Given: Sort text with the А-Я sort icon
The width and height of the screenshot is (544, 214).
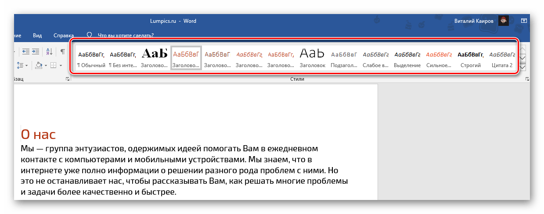Looking at the screenshot, I should point(49,51).
